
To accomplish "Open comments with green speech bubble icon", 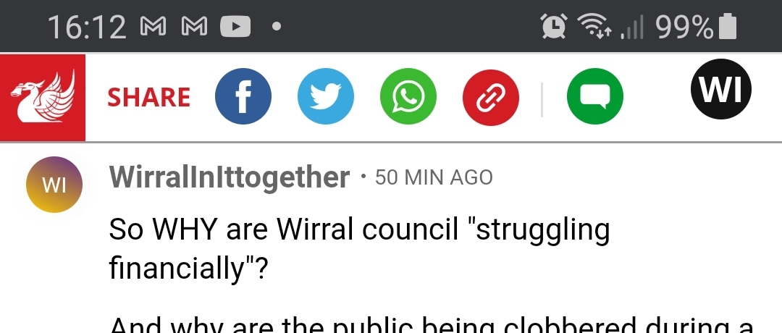I will tap(595, 96).
